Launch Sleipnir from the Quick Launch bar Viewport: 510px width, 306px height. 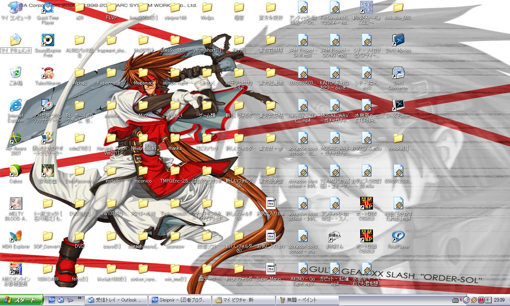52,300
